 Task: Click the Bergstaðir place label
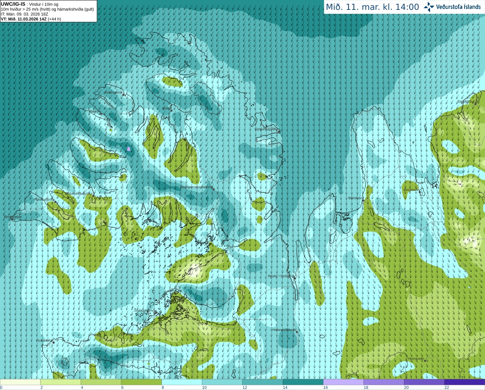pos(411,189)
